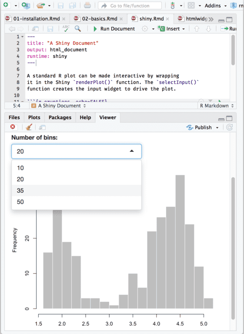This screenshot has height=334, width=244.
Task: Click the version control Git icon
Action: pyautogui.click(x=173, y=5)
